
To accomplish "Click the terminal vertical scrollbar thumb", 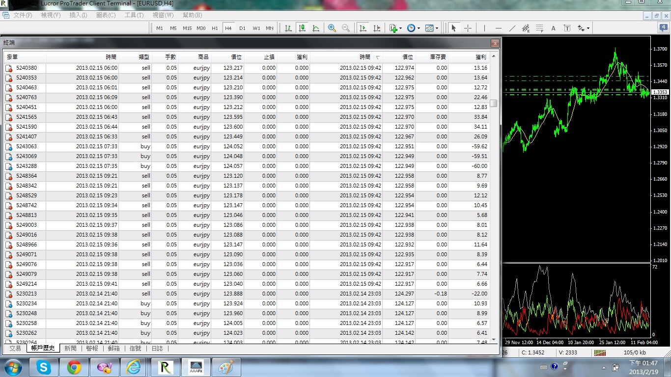I will point(494,103).
